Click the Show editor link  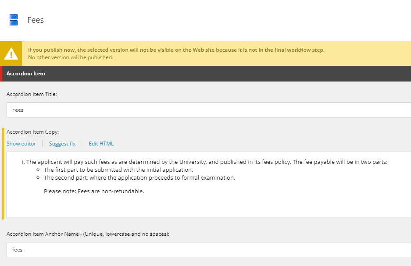[x=21, y=143]
